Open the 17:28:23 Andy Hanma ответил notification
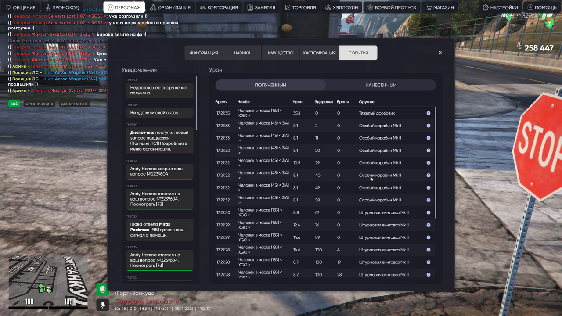This screenshot has height=316, width=562. [160, 199]
